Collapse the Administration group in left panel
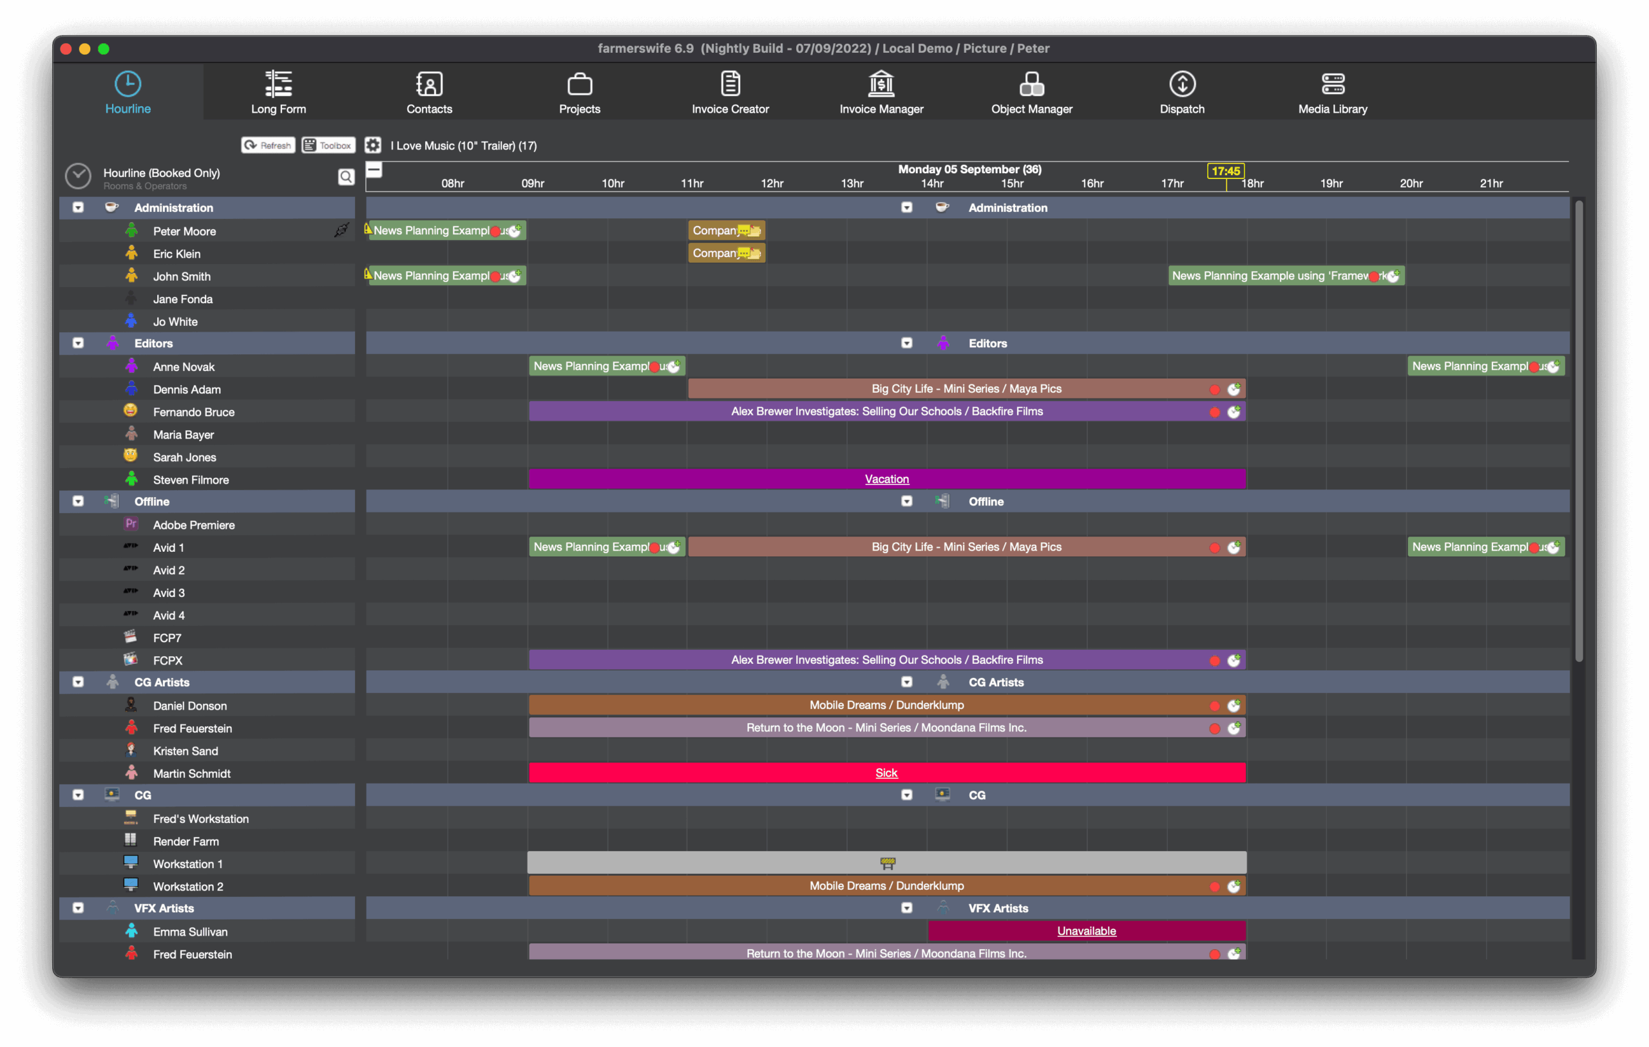 (x=78, y=207)
